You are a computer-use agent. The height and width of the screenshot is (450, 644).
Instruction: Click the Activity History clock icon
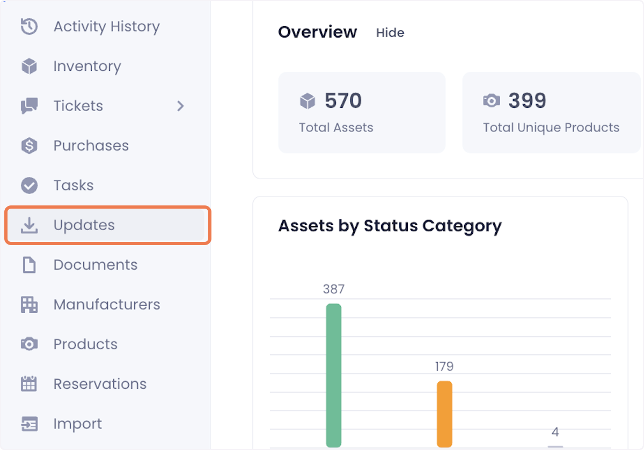coord(29,27)
